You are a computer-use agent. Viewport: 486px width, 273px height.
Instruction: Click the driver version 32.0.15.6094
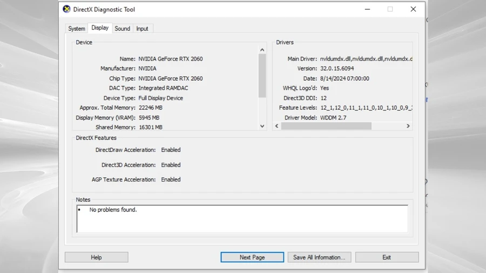(x=337, y=68)
